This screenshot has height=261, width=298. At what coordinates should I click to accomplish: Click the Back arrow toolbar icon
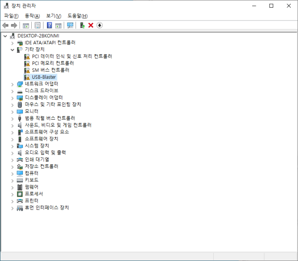(6, 25)
